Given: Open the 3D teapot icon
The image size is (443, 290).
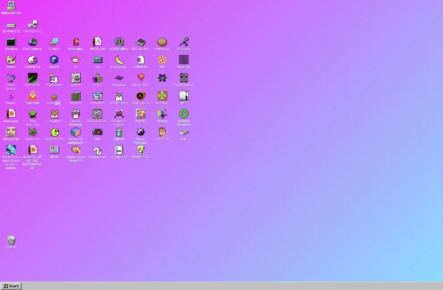Looking at the screenshot, I should [x=75, y=60].
